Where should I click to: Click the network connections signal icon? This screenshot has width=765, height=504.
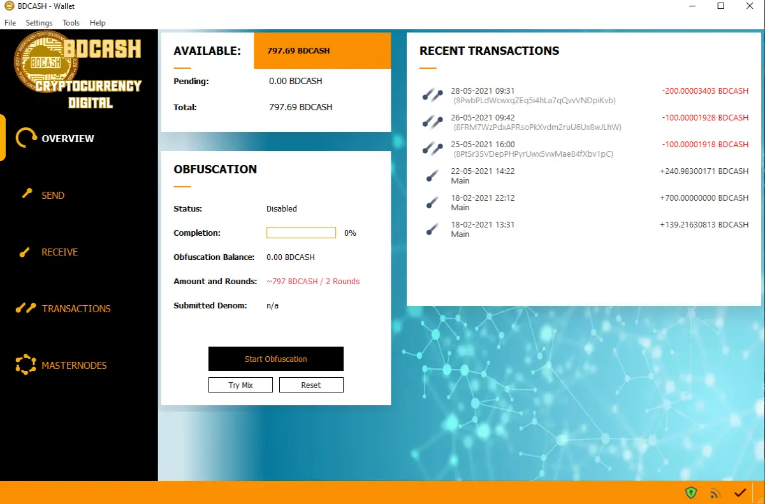point(716,493)
